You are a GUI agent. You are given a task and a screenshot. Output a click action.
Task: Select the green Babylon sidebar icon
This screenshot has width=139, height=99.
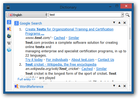[x=9, y=36]
